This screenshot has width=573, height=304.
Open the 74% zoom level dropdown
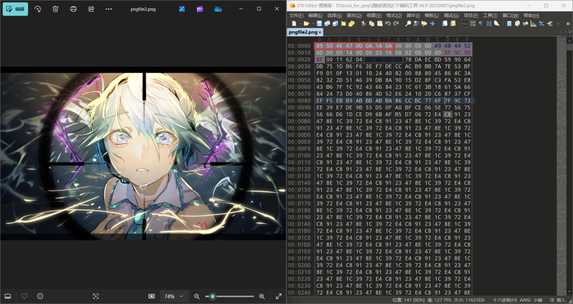pos(173,296)
